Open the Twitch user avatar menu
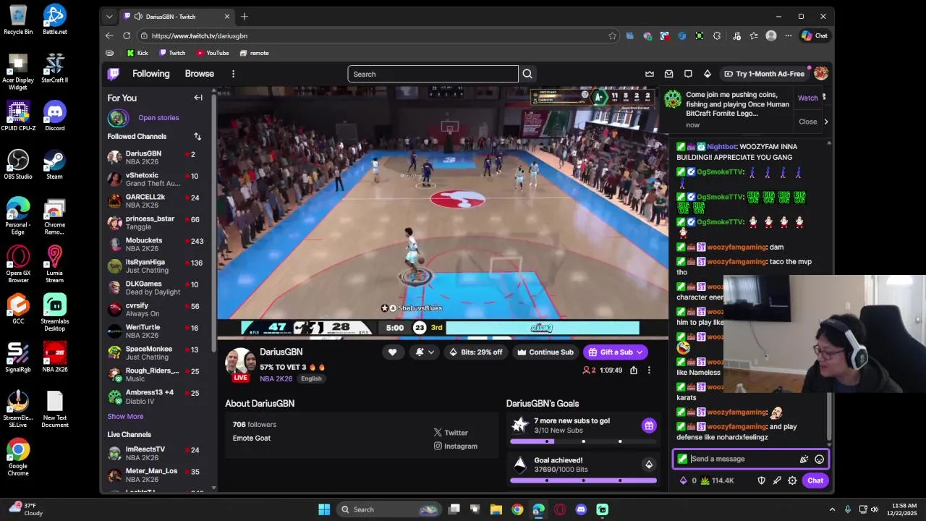Screen dimensions: 926x521 (821, 73)
